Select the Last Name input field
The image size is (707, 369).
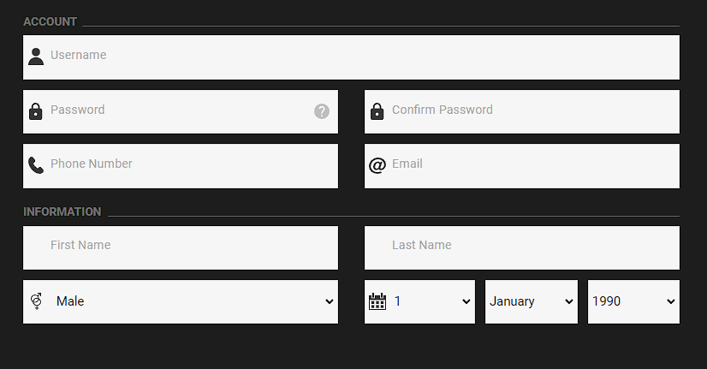pyautogui.click(x=522, y=247)
